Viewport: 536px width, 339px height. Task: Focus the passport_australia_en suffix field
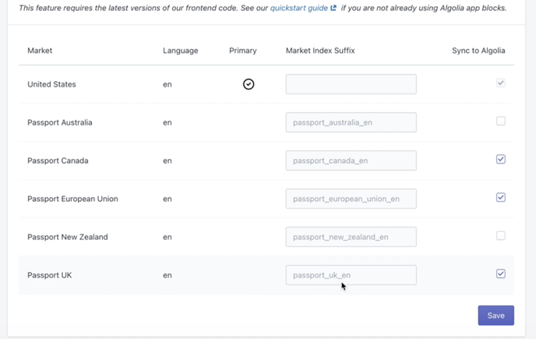(x=351, y=122)
